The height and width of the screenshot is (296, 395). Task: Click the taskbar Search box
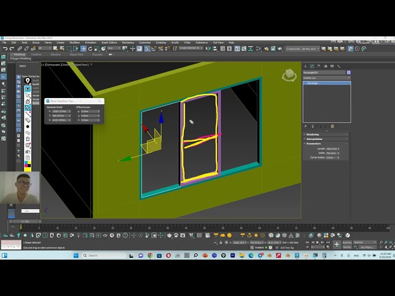click(104, 255)
